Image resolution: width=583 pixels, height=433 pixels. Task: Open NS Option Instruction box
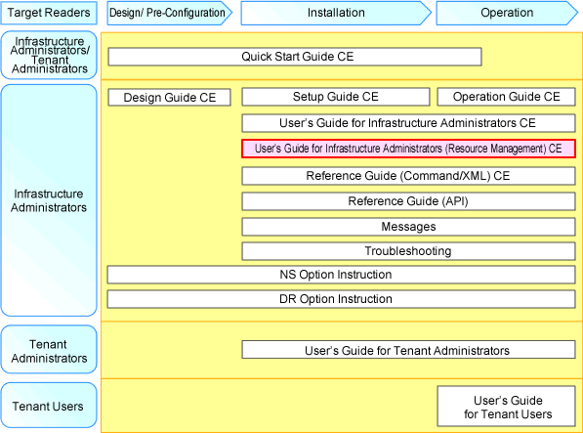coord(342,275)
